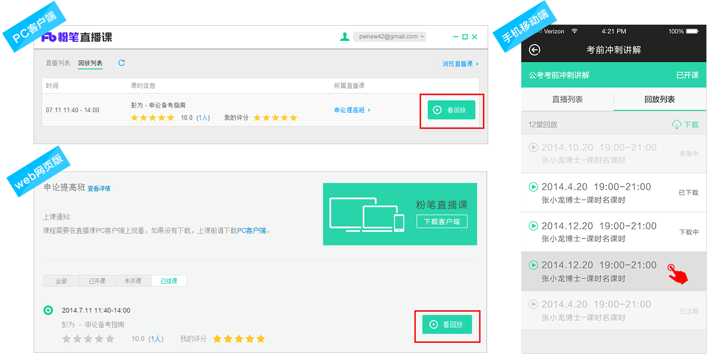Click the 粉笔直播课 logo in PC client

click(x=77, y=37)
